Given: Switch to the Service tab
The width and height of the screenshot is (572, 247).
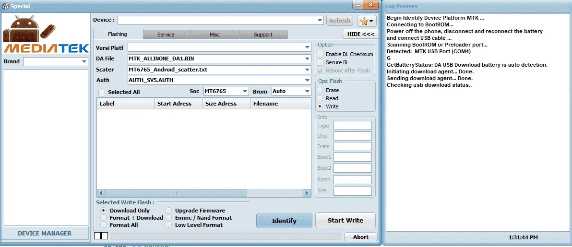Looking at the screenshot, I should coord(166,35).
